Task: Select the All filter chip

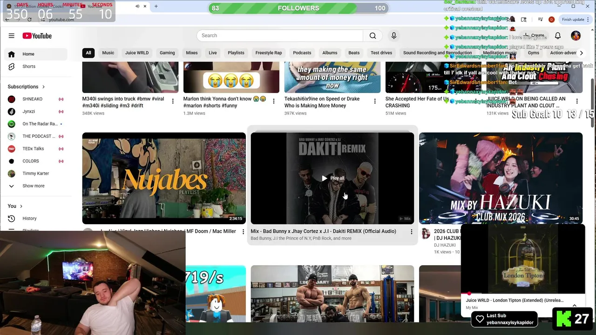Action: click(88, 53)
